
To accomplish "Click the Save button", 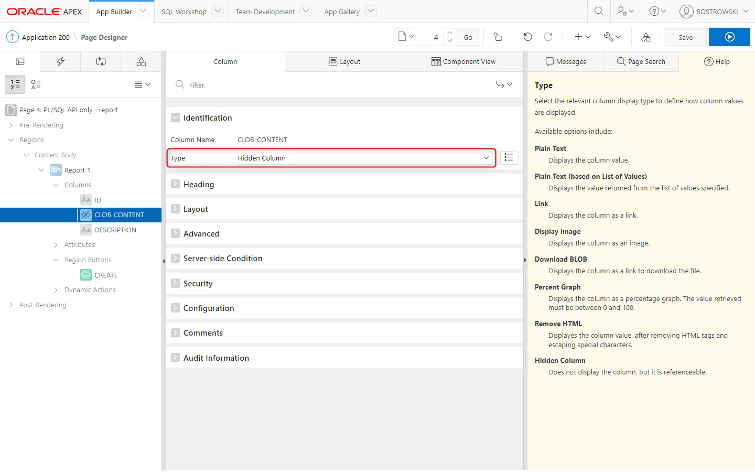I will (x=685, y=37).
